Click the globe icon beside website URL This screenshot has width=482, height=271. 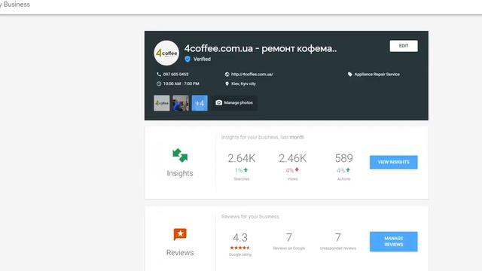point(227,75)
